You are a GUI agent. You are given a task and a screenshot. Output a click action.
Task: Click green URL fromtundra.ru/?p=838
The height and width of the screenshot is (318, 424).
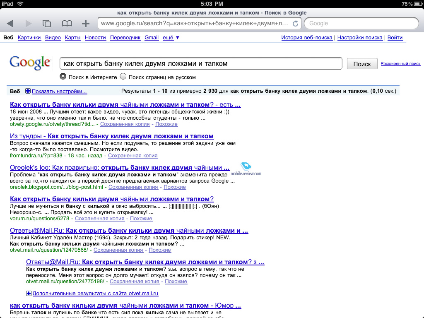coord(36,156)
